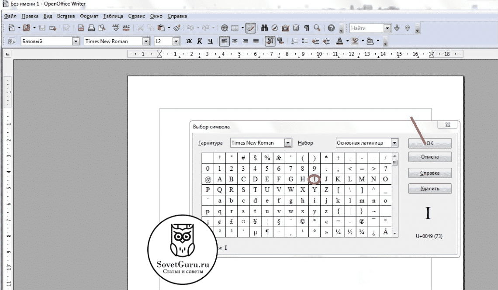Open the Правка menu
498x290 pixels.
pos(30,16)
